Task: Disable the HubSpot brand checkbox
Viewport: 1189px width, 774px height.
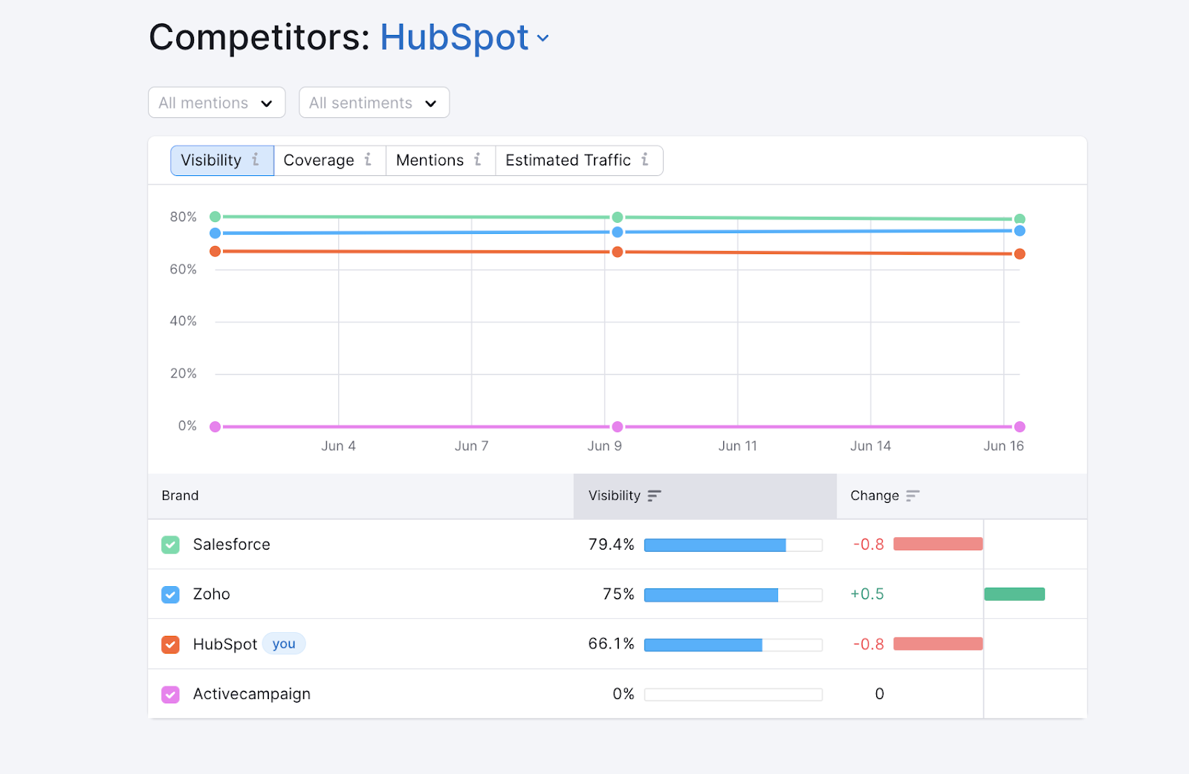Action: point(170,644)
